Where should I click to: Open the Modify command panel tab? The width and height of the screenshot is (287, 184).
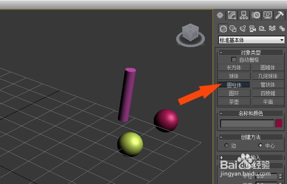pos(232,15)
